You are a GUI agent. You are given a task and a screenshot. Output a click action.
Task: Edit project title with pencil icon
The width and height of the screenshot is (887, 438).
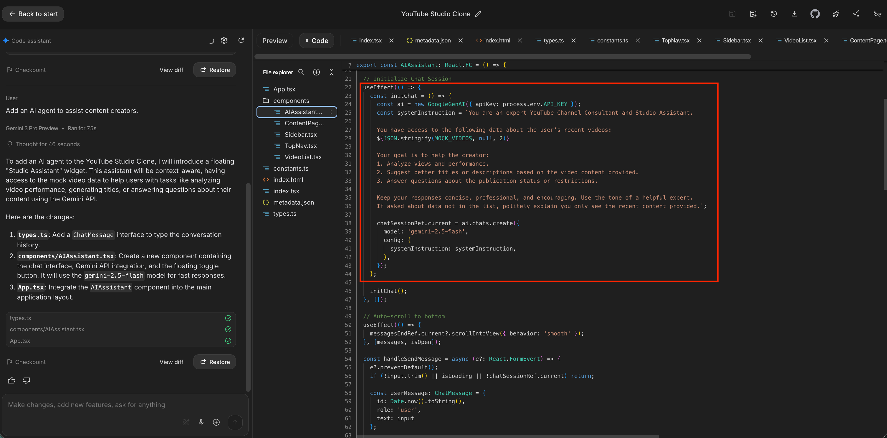click(478, 14)
